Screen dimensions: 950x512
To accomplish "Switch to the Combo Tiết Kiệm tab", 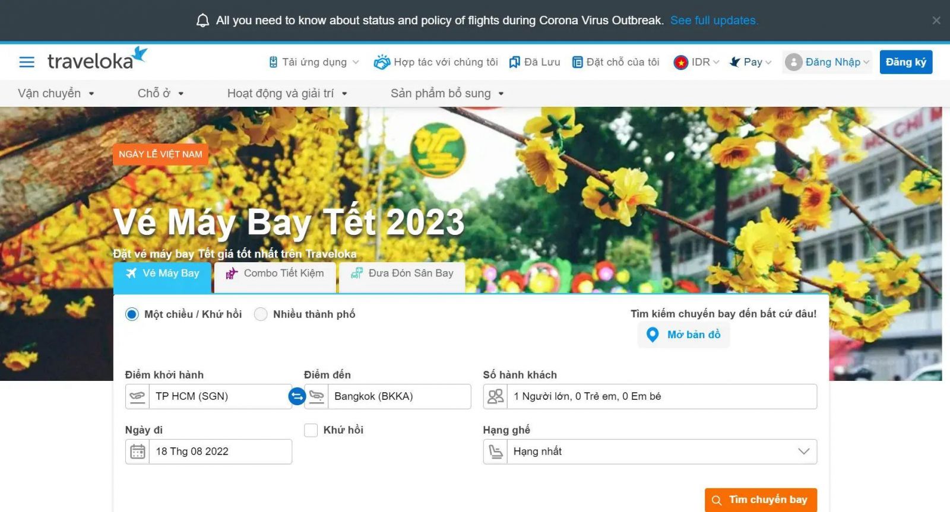I will pos(275,277).
